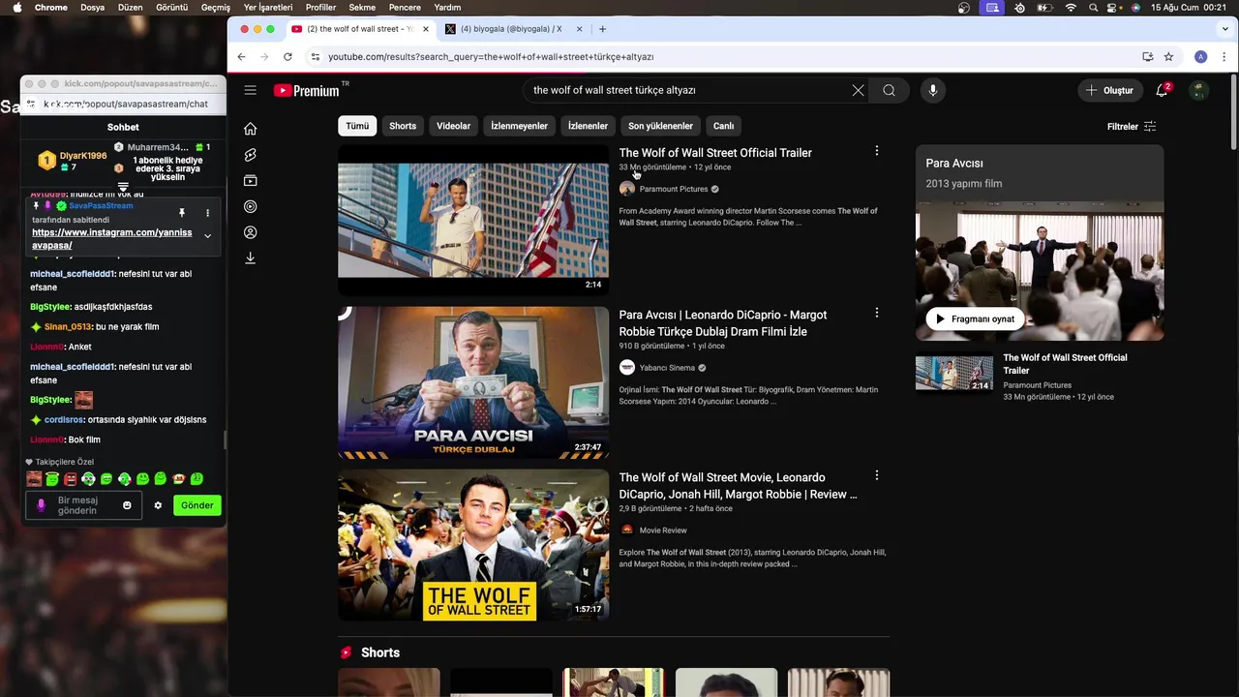
Task: Install app icon in Chrome address bar
Action: [x=1147, y=57]
